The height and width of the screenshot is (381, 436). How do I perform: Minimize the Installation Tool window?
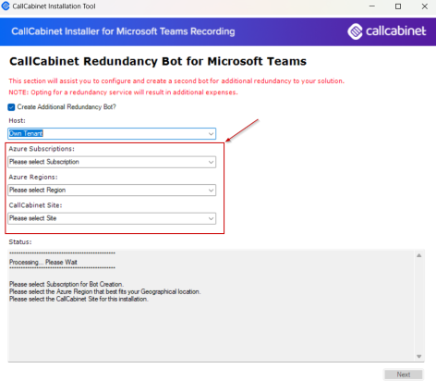click(x=372, y=6)
